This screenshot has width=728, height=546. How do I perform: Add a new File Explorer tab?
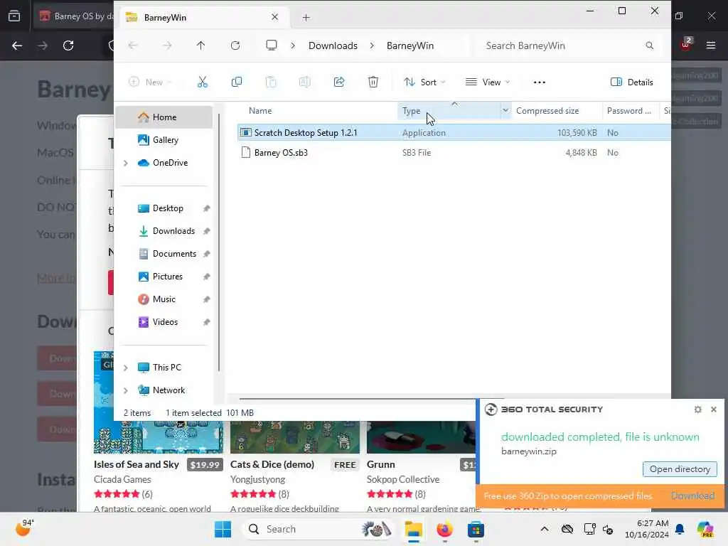(x=306, y=18)
